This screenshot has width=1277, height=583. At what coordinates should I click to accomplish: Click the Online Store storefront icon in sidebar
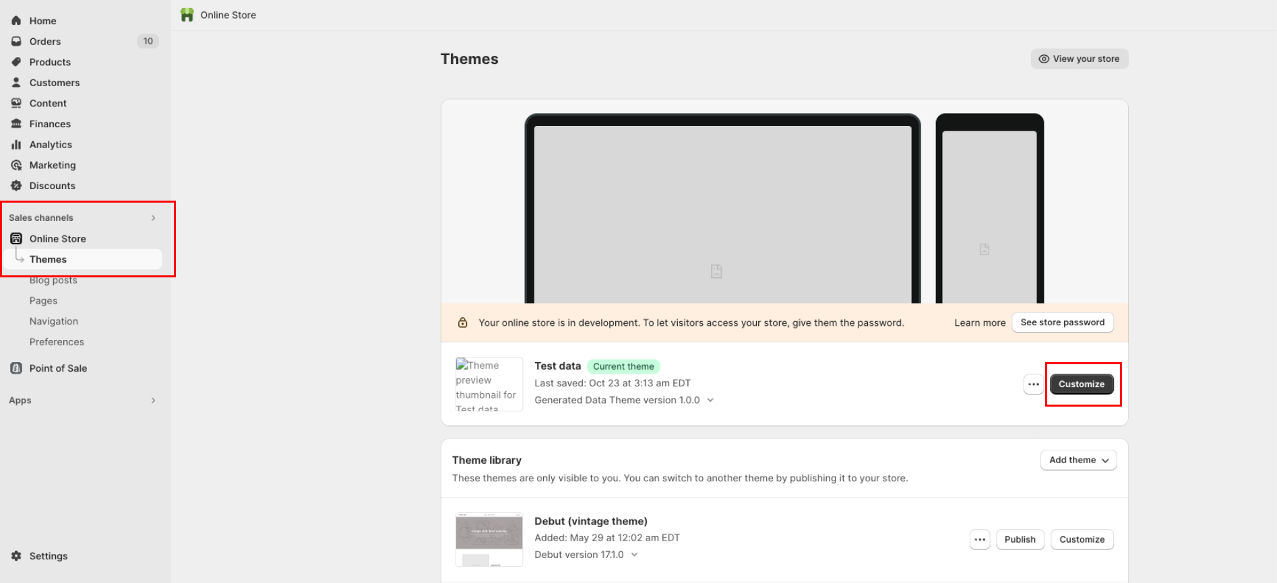16,238
